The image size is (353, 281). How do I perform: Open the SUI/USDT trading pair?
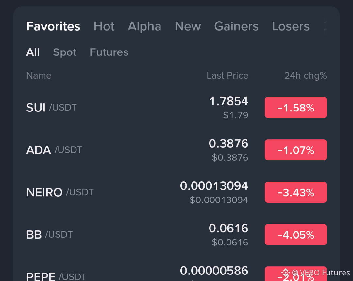[x=51, y=107]
